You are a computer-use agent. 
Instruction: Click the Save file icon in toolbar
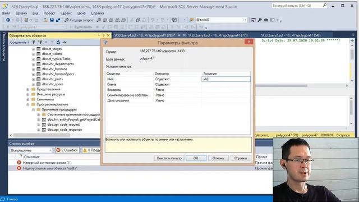(52, 20)
